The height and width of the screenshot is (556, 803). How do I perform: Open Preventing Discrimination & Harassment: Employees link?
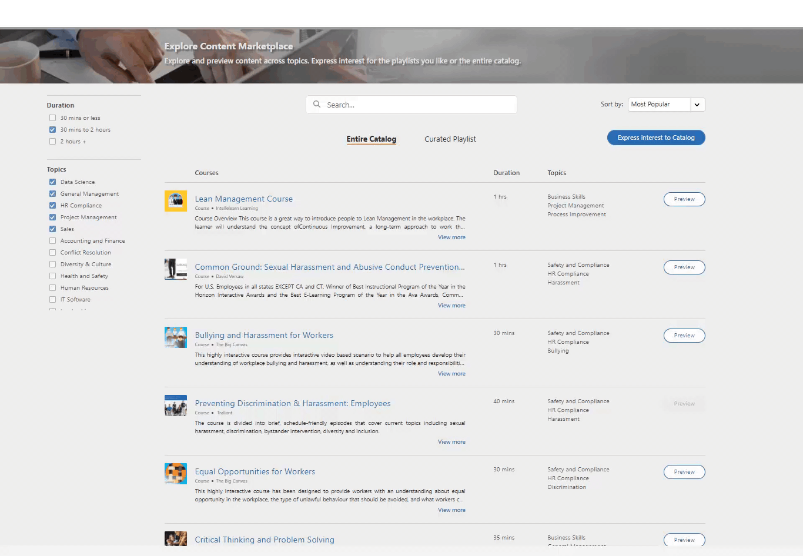(293, 404)
